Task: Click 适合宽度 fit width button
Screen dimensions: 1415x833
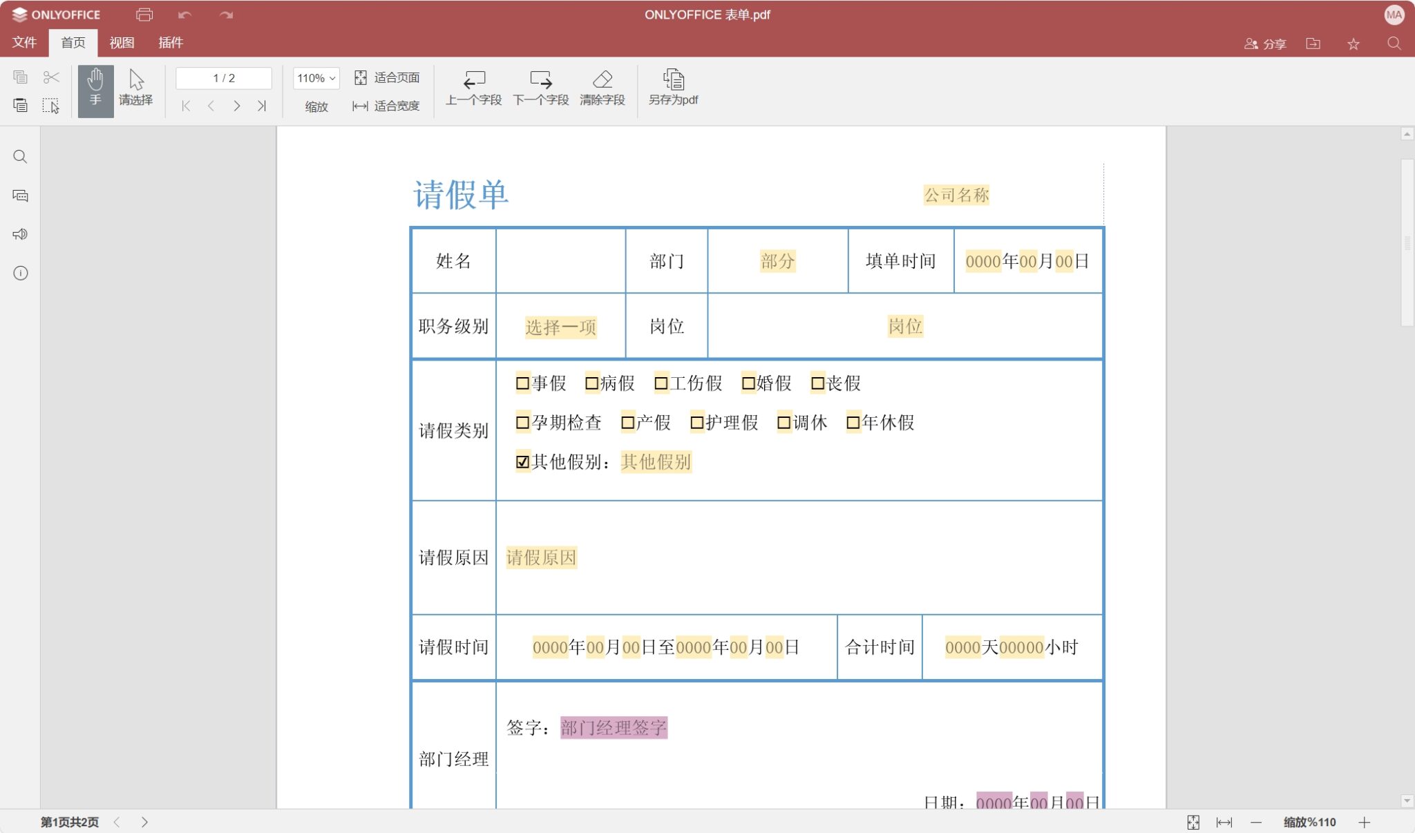Action: [387, 106]
